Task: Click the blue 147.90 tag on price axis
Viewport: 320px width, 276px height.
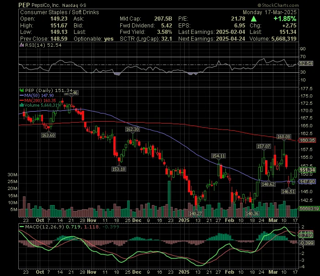Action: tap(307, 182)
